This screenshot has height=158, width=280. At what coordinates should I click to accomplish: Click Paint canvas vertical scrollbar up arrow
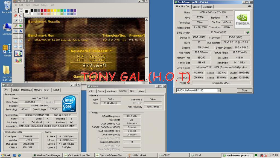coord(147,19)
